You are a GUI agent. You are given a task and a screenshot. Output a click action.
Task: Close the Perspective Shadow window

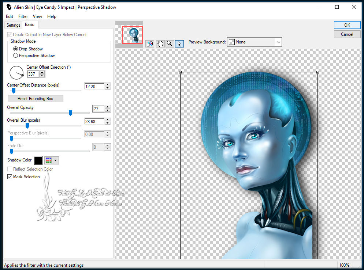[x=353, y=7]
